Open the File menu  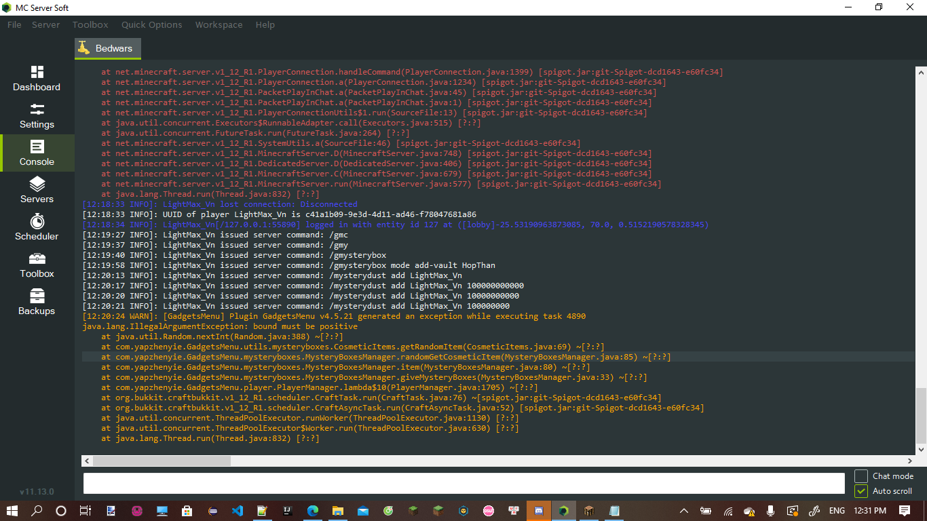pos(14,24)
